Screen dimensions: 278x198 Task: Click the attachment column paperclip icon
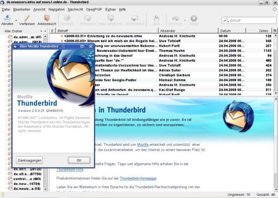52,31
